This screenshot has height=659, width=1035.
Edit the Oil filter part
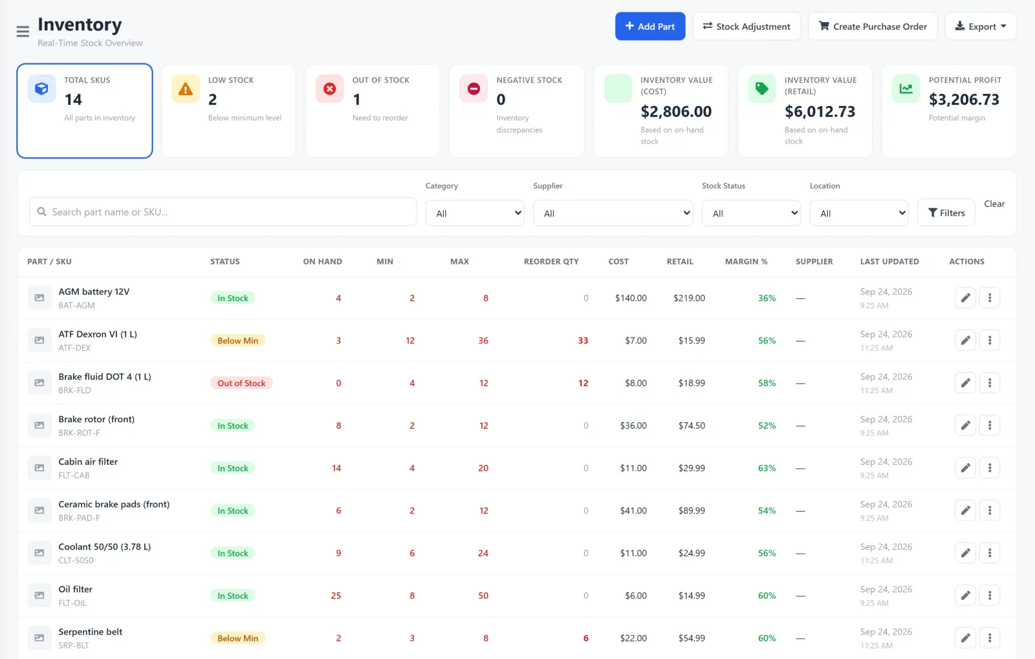[965, 595]
